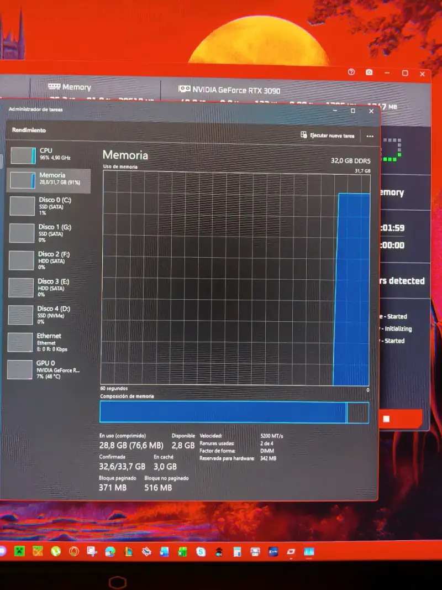Viewport: 442px width, 590px height.
Task: Select the CPU performance item
Action: [49, 155]
